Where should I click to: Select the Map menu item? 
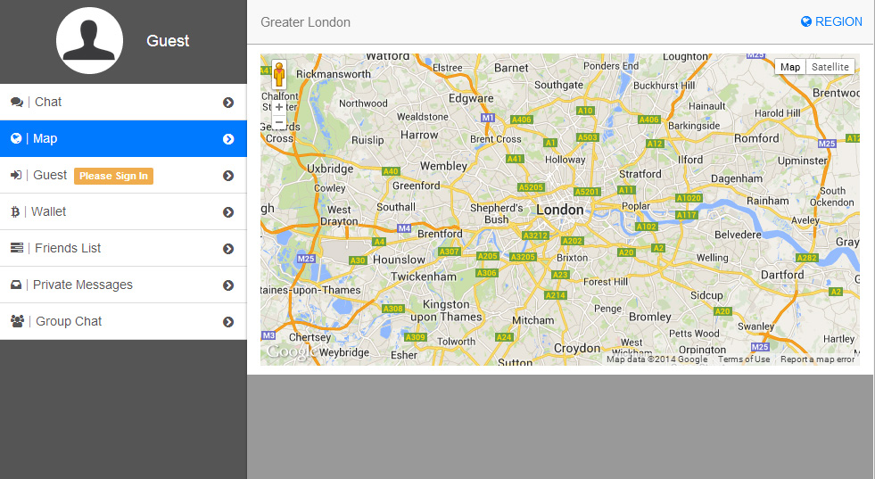click(123, 138)
